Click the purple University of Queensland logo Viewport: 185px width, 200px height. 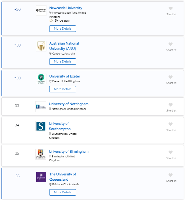click(41, 177)
